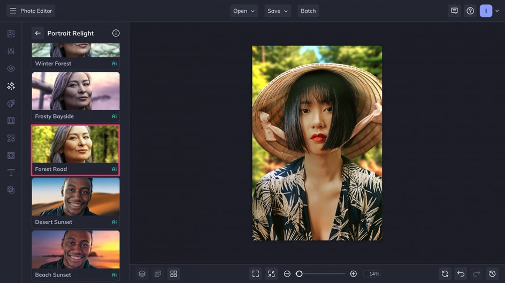Open the Textures sidebar icon
This screenshot has width=505, height=283.
tap(11, 190)
